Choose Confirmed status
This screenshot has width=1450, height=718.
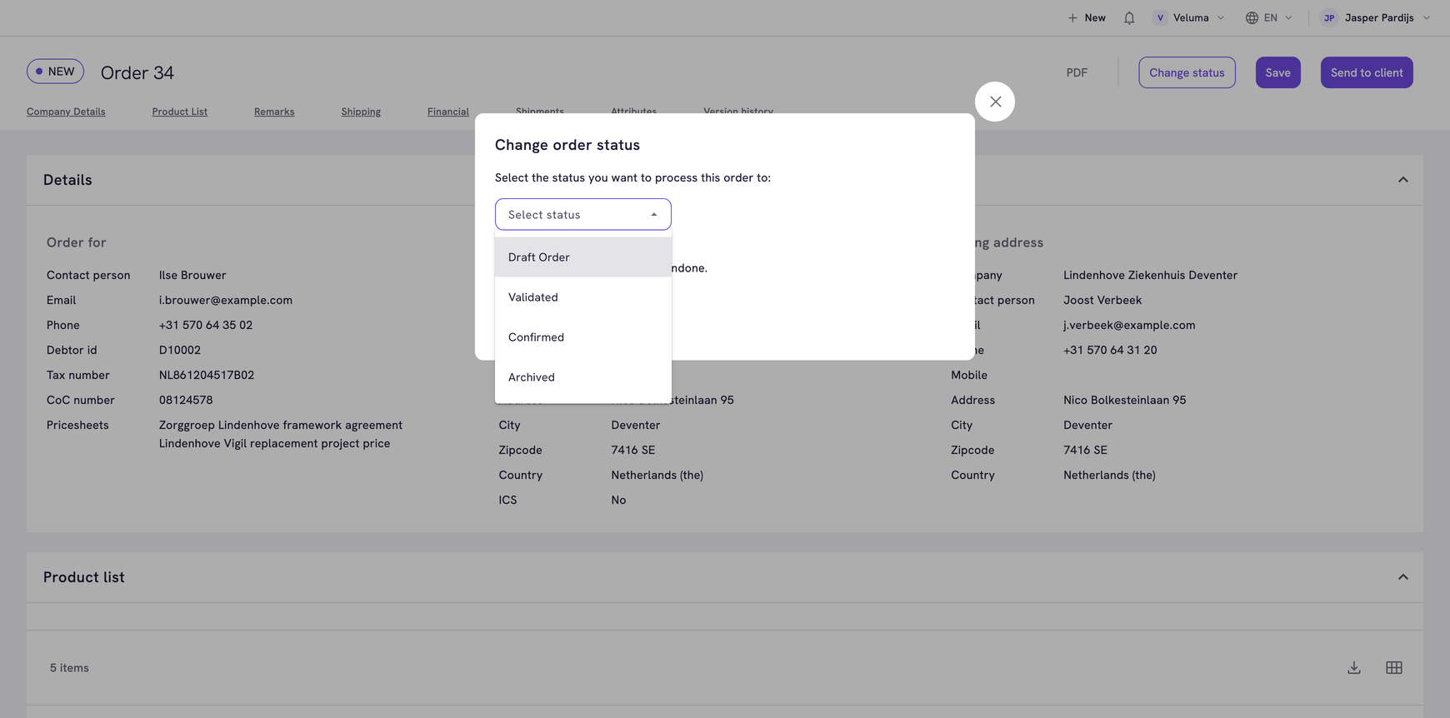pyautogui.click(x=583, y=337)
